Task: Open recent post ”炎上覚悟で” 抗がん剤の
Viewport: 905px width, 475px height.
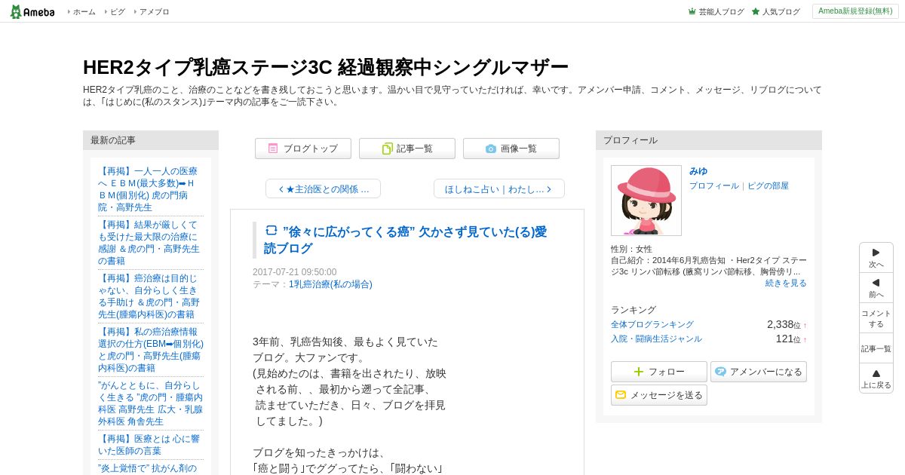Action: [x=147, y=468]
